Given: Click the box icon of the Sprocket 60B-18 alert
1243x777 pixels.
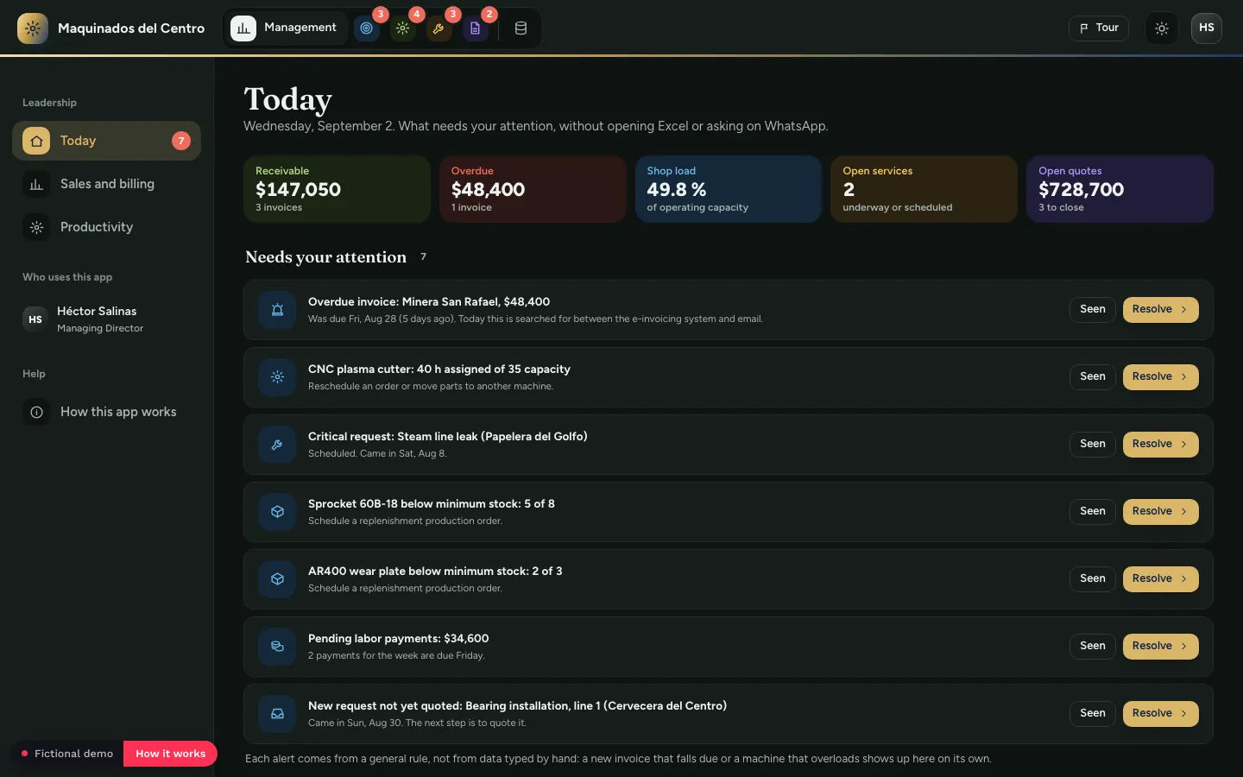Looking at the screenshot, I should pos(277,512).
